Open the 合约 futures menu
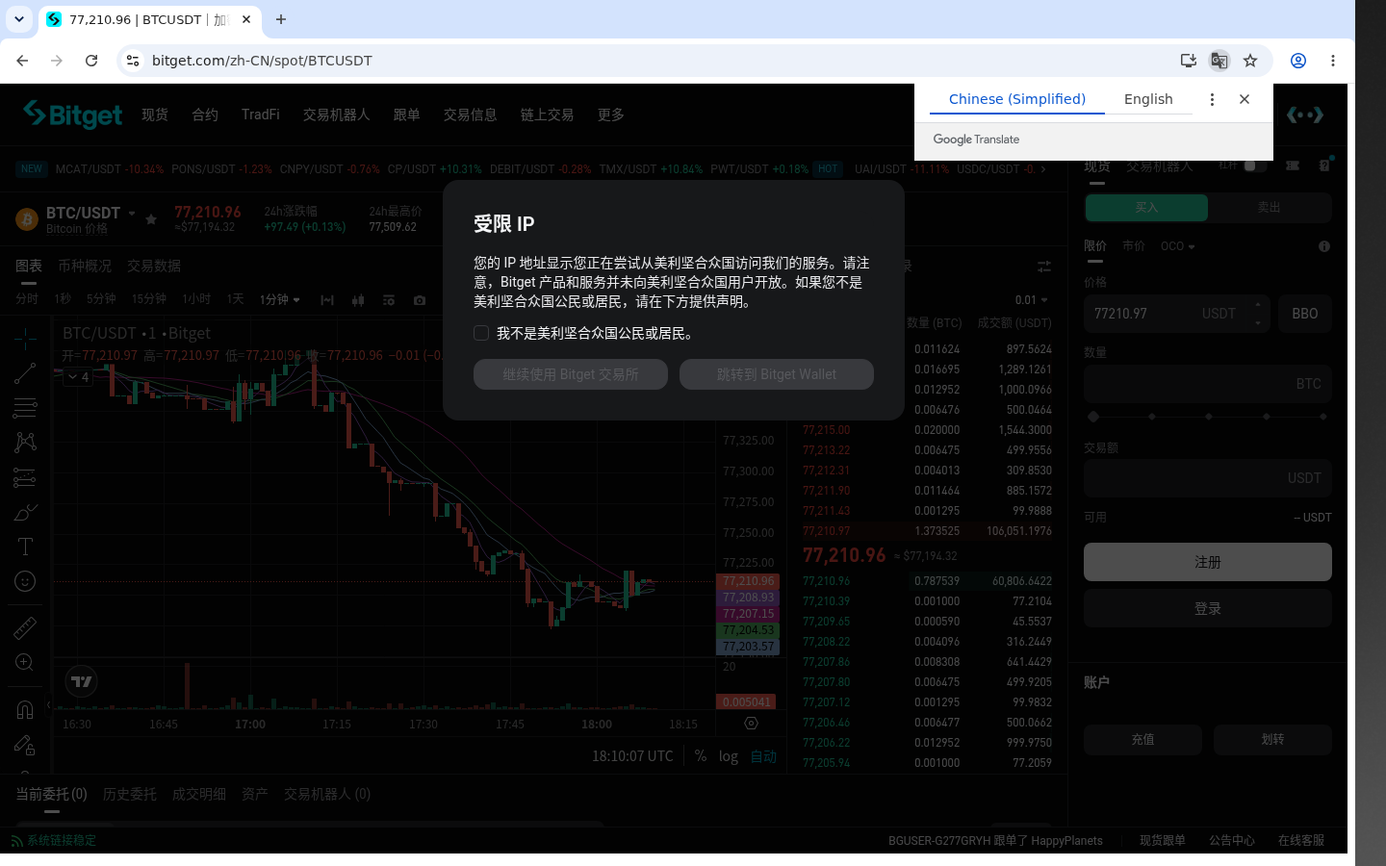The height and width of the screenshot is (866, 1386). [205, 115]
